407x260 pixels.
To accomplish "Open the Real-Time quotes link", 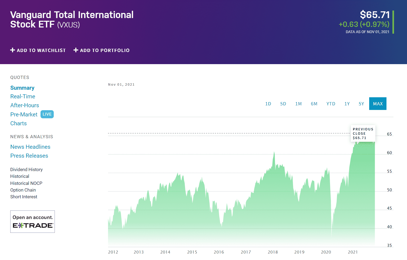I will (23, 96).
